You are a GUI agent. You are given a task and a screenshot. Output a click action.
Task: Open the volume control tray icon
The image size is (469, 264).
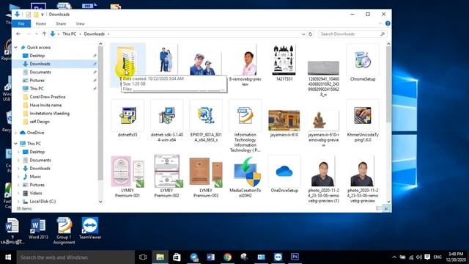click(x=419, y=257)
